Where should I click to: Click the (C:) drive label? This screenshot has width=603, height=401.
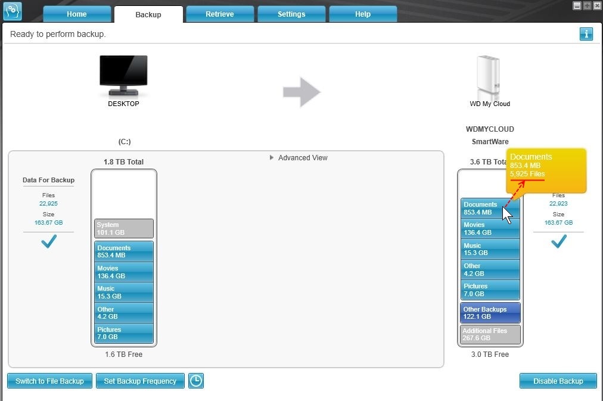pos(124,141)
